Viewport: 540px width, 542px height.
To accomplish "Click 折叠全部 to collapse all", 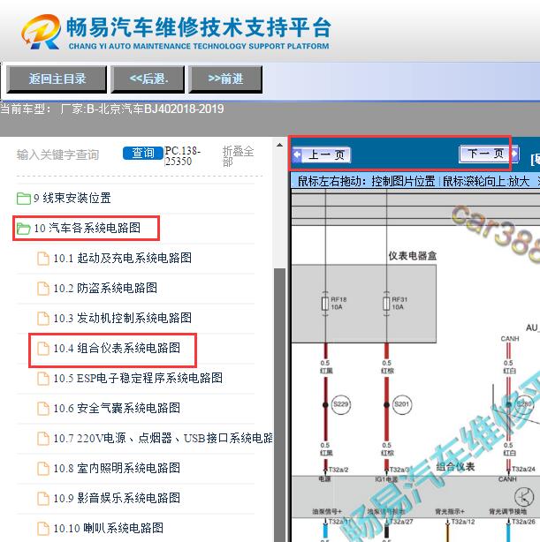I will (x=238, y=156).
